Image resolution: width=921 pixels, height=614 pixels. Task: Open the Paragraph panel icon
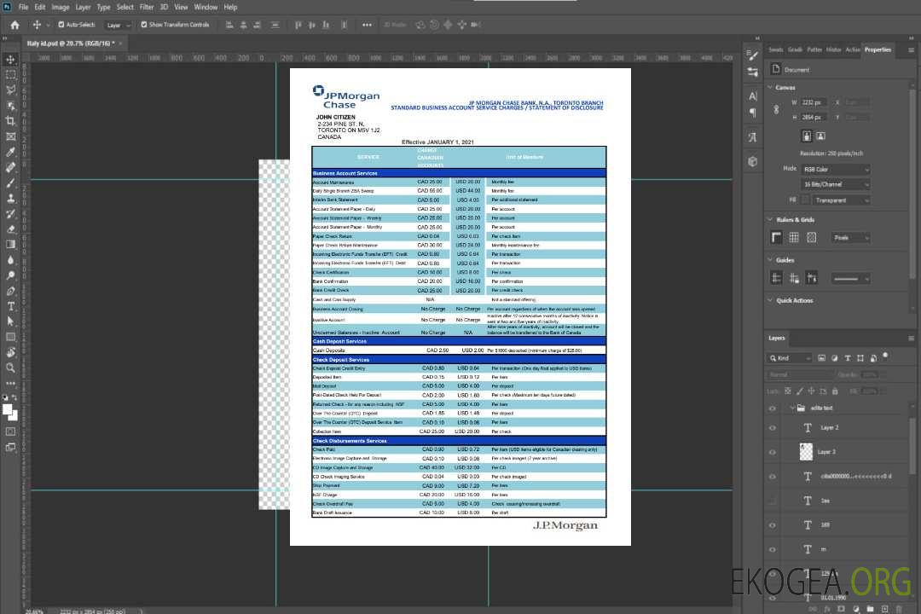pyautogui.click(x=753, y=113)
